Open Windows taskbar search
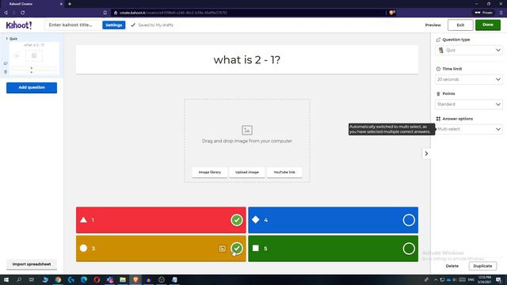 (19, 279)
